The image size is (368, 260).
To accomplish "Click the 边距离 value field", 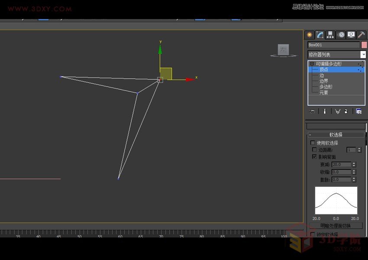I will pyautogui.click(x=352, y=149).
